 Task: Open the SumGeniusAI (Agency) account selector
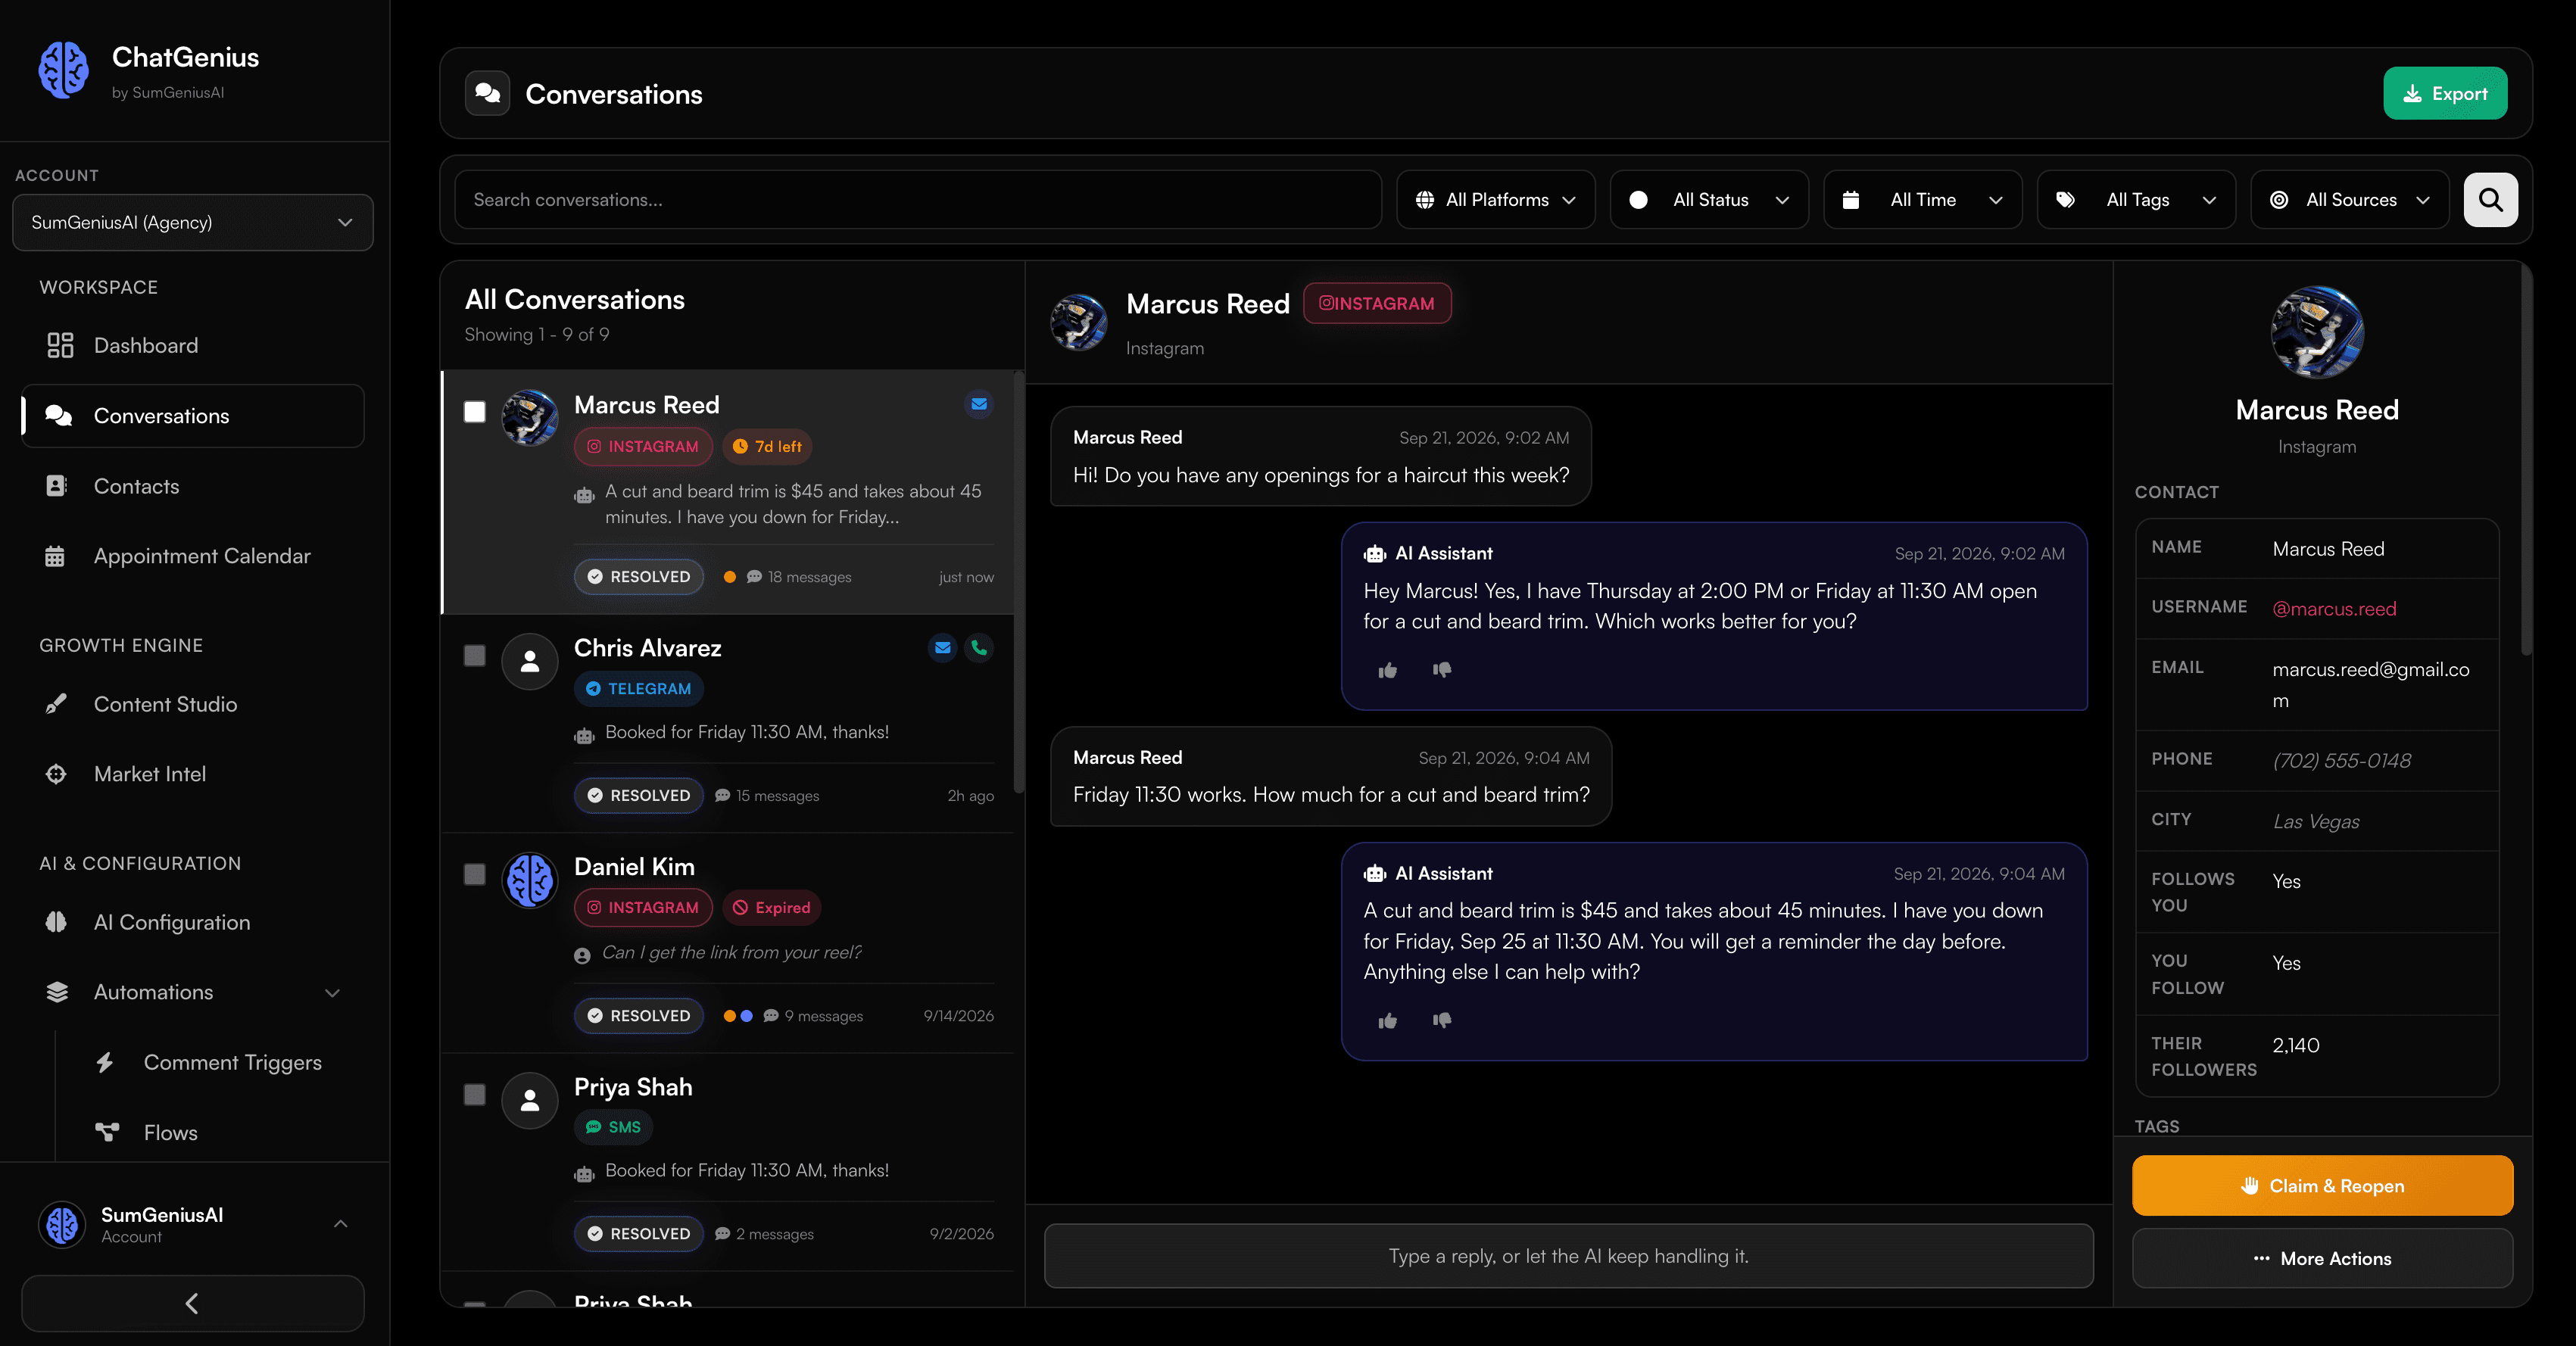193,222
